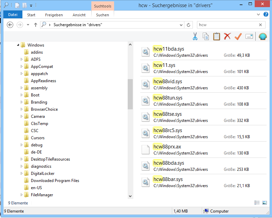This screenshot has width=272, height=218.
Task: Select the Suchen ribbon tab
Action: tap(103, 15)
